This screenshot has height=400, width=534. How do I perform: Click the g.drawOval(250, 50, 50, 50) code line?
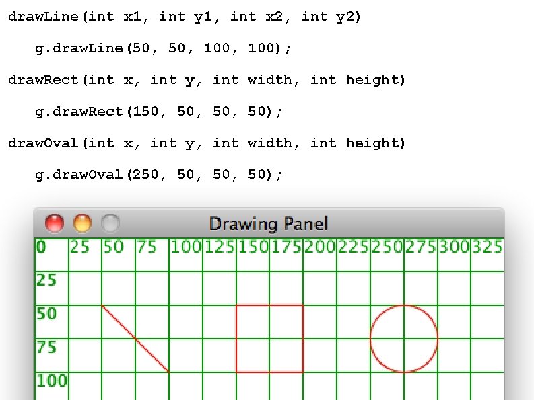click(159, 175)
